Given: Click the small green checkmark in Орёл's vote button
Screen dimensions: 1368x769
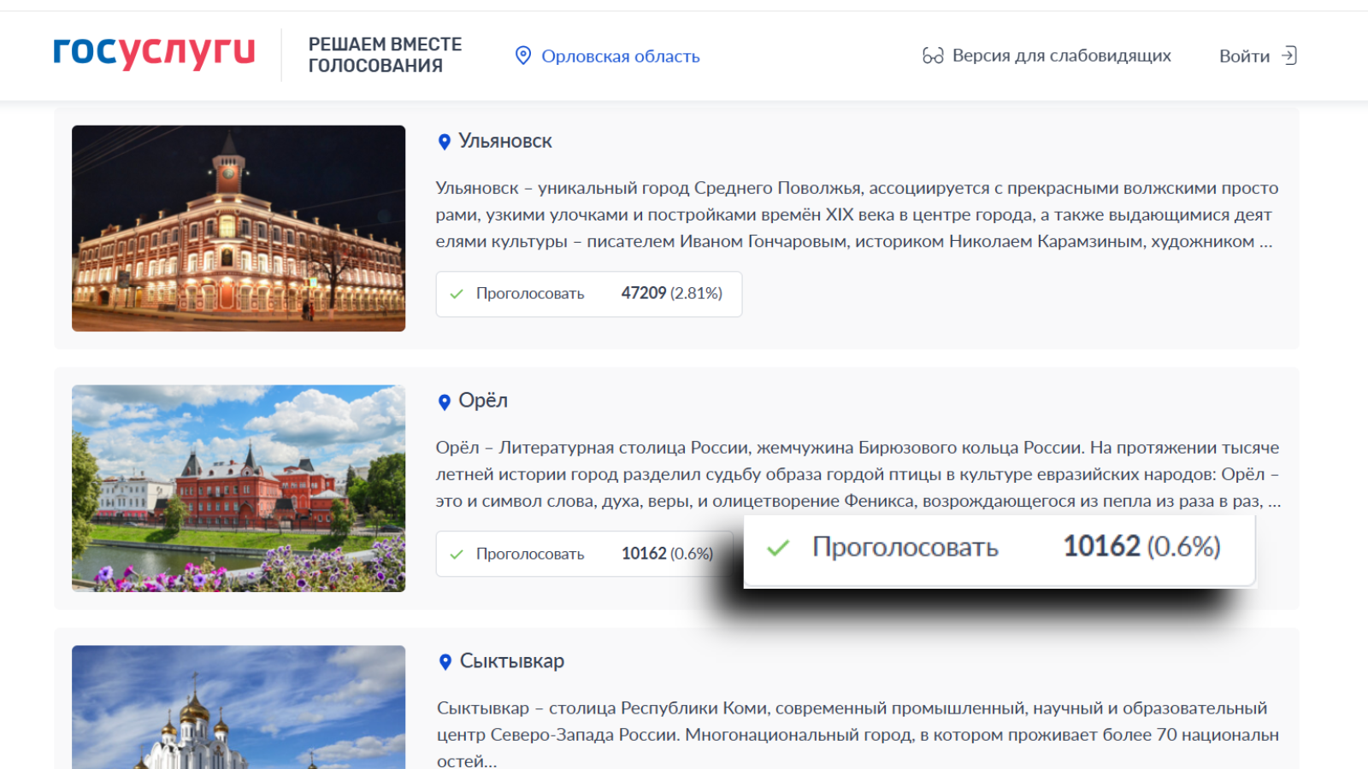Looking at the screenshot, I should pos(457,554).
